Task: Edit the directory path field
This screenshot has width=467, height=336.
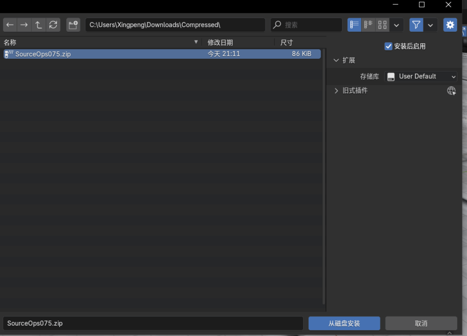Action: click(x=175, y=25)
